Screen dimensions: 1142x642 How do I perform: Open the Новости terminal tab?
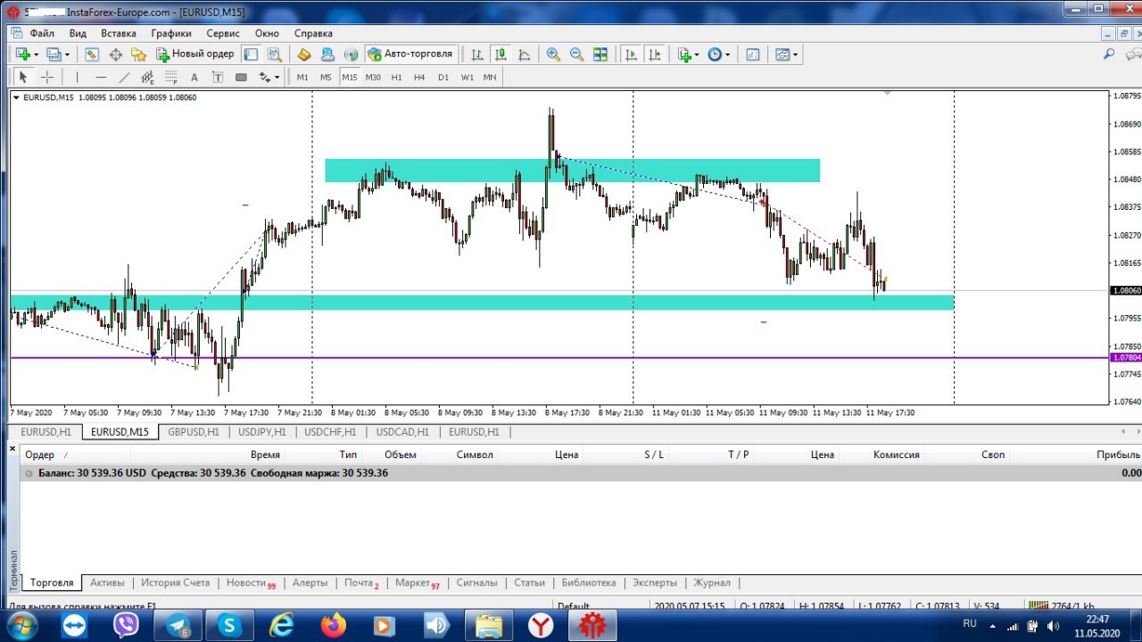click(250, 583)
